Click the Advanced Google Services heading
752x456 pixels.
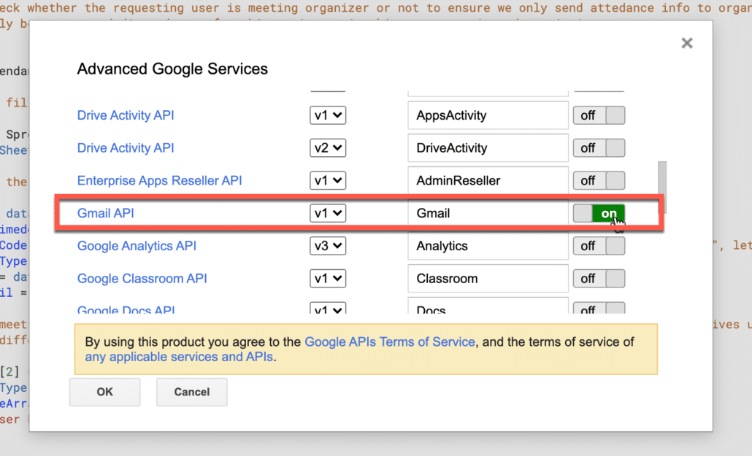[172, 69]
